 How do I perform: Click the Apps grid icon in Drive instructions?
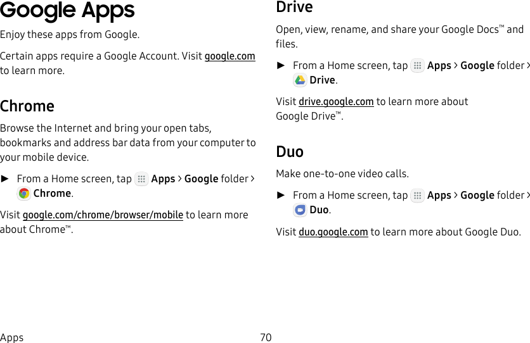coord(417,65)
